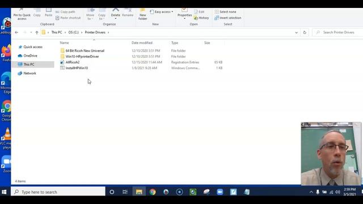The width and height of the screenshot is (363, 204).
Task: Click the volume icon in the tray
Action: [338, 192]
